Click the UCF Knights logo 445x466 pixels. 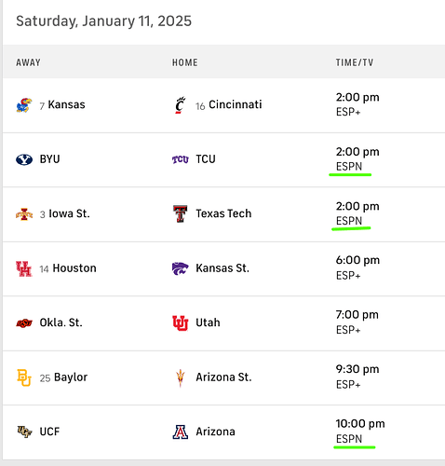click(24, 432)
